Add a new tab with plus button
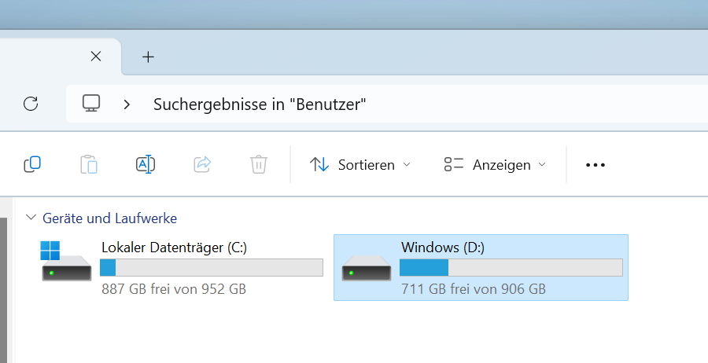Viewport: 708px width, 363px height. tap(148, 57)
